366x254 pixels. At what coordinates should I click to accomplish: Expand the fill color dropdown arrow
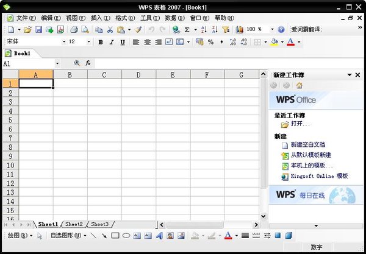click(282, 42)
